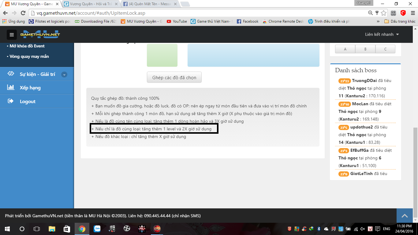Click the Chrome reload page icon

tap(23, 13)
